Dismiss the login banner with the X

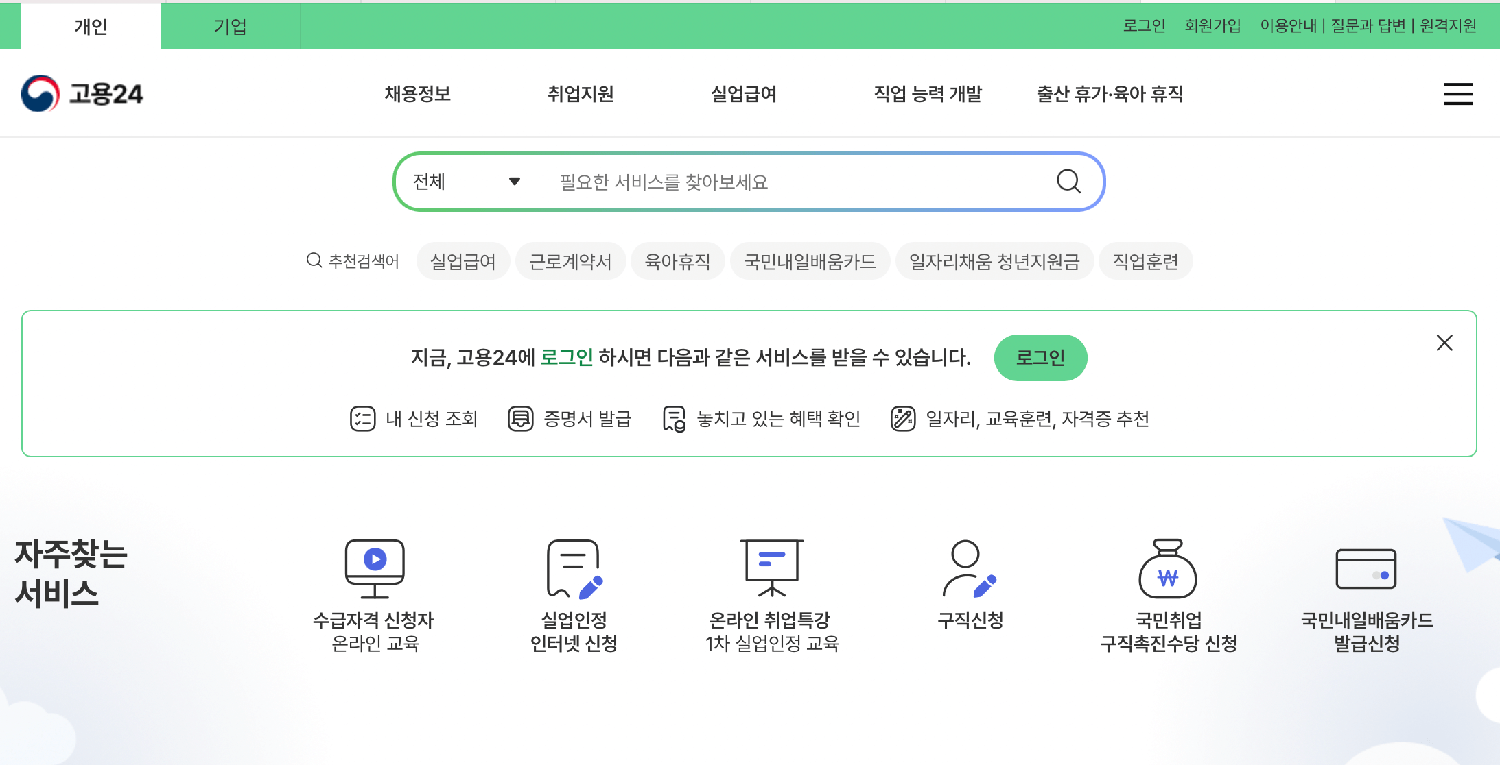pos(1444,343)
